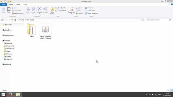The width and height of the screenshot is (173, 97).
Task: Expand the address bar history dropdown
Action: pos(140,20)
